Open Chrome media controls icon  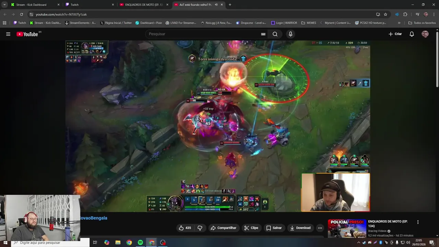[417, 14]
